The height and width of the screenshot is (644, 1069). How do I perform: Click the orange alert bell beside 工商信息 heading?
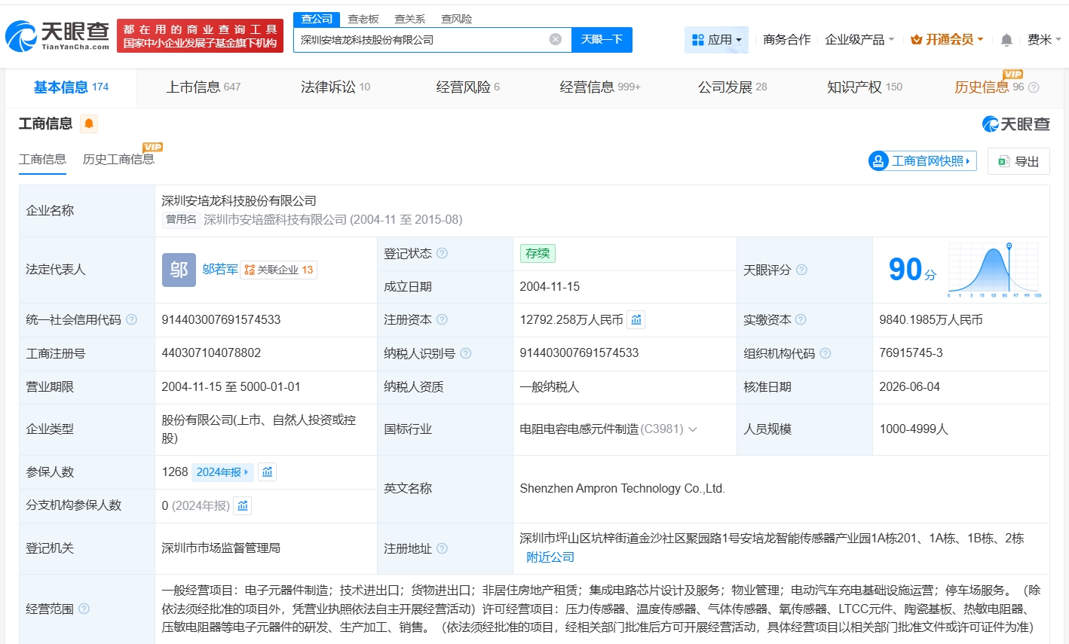point(89,124)
